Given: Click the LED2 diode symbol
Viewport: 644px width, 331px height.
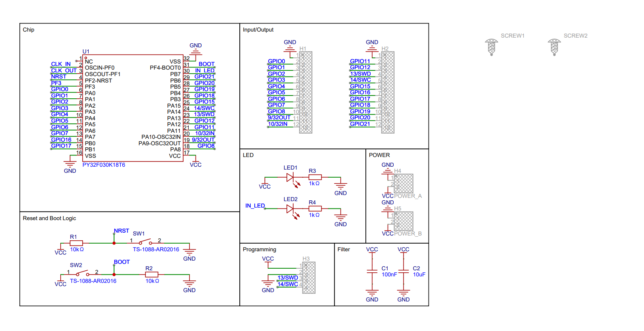Looking at the screenshot, I should click(x=293, y=211).
